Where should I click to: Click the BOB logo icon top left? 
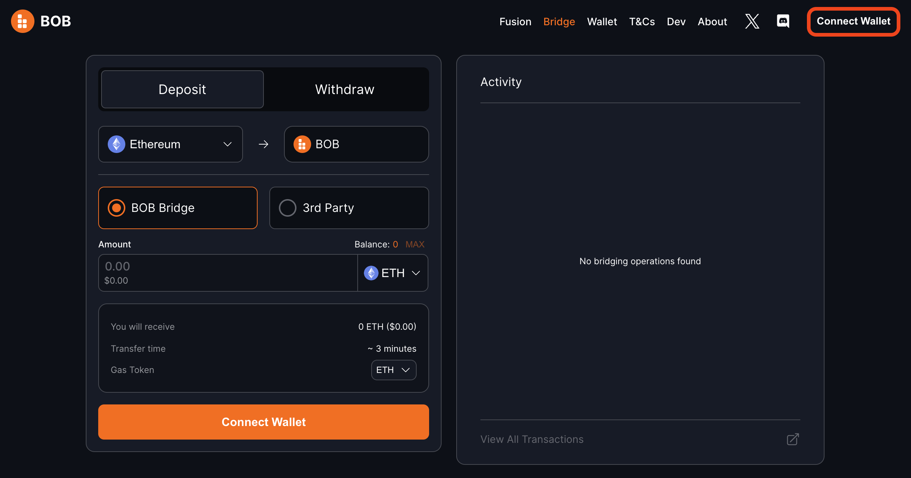(22, 21)
